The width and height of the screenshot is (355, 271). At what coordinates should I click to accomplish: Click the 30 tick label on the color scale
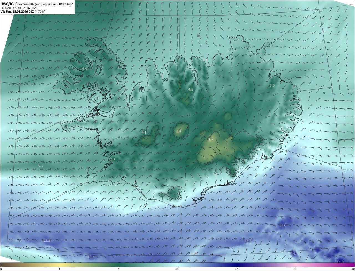(296, 269)
